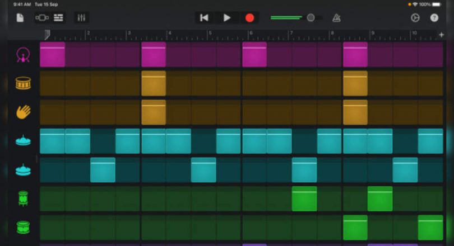Click the green master volume level bar
The image size is (454, 246).
point(286,18)
